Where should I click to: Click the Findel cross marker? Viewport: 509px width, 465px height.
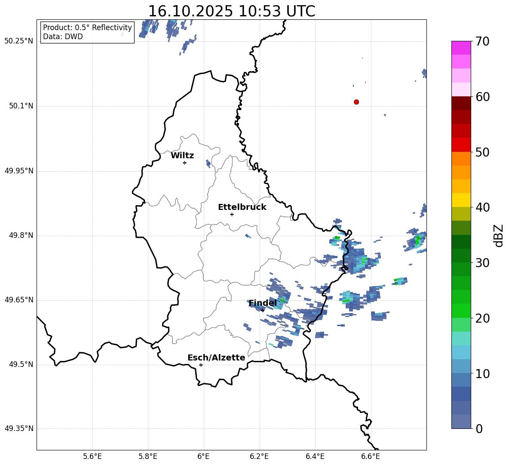pyautogui.click(x=263, y=310)
